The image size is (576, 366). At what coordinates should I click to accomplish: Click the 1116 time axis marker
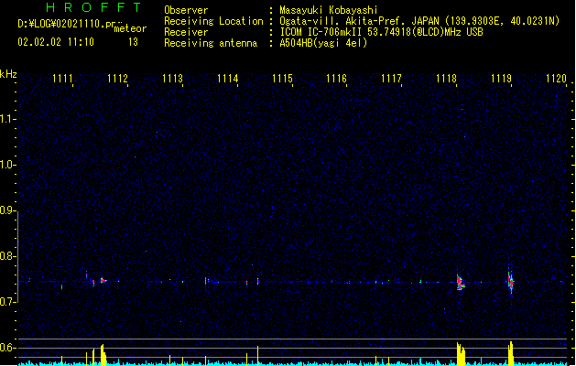coord(336,79)
